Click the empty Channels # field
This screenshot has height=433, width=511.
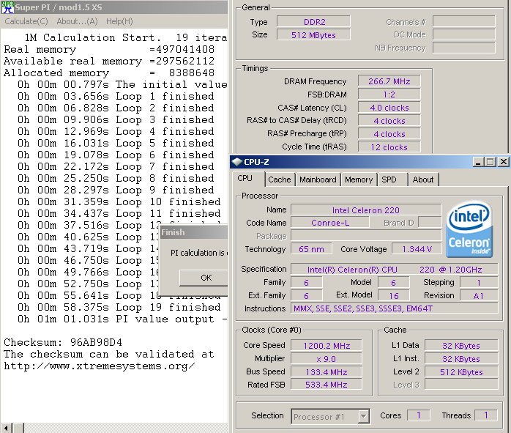[463, 21]
